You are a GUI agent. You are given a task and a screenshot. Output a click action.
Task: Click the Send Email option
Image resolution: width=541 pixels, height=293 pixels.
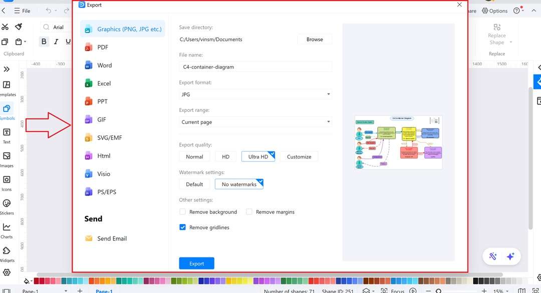click(111, 238)
